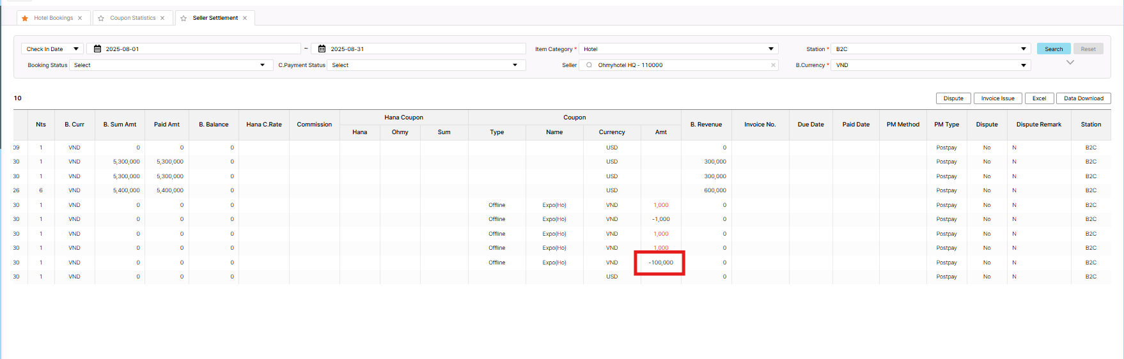The height and width of the screenshot is (359, 1124).
Task: Click the -100,000 coupon amount cell
Action: [660, 263]
